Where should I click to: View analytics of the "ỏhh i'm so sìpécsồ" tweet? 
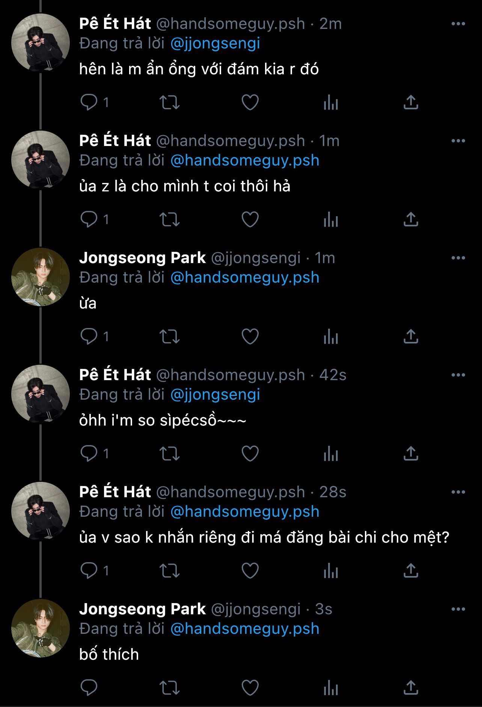331,453
